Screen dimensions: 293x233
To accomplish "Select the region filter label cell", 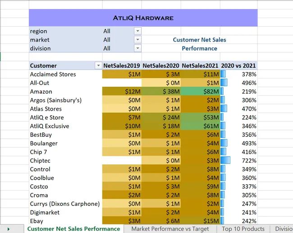I will [66, 31].
